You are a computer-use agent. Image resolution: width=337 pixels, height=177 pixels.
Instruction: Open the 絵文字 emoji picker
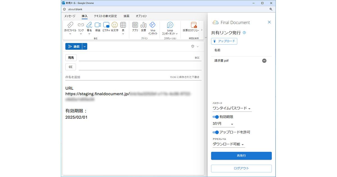[x=115, y=25]
